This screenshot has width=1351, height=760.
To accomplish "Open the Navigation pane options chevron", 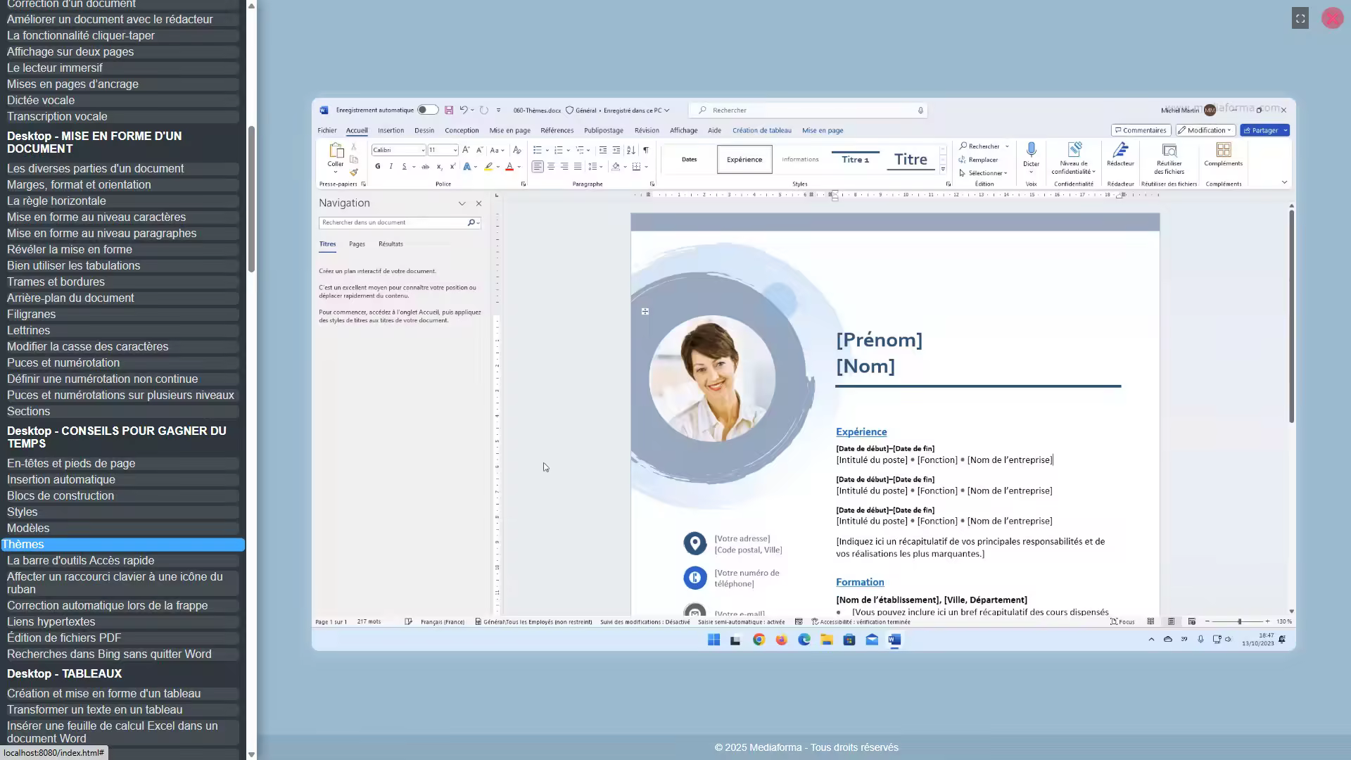I will click(x=462, y=203).
